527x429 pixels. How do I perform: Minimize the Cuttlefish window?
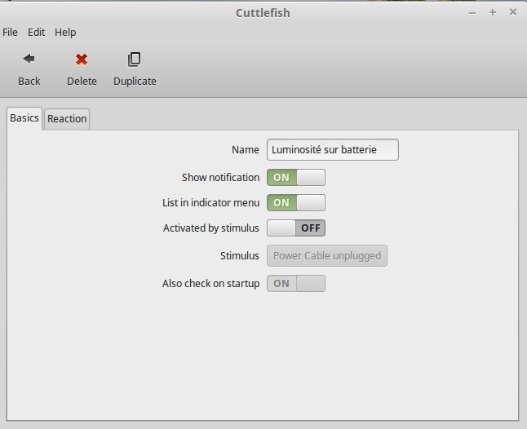pos(472,12)
